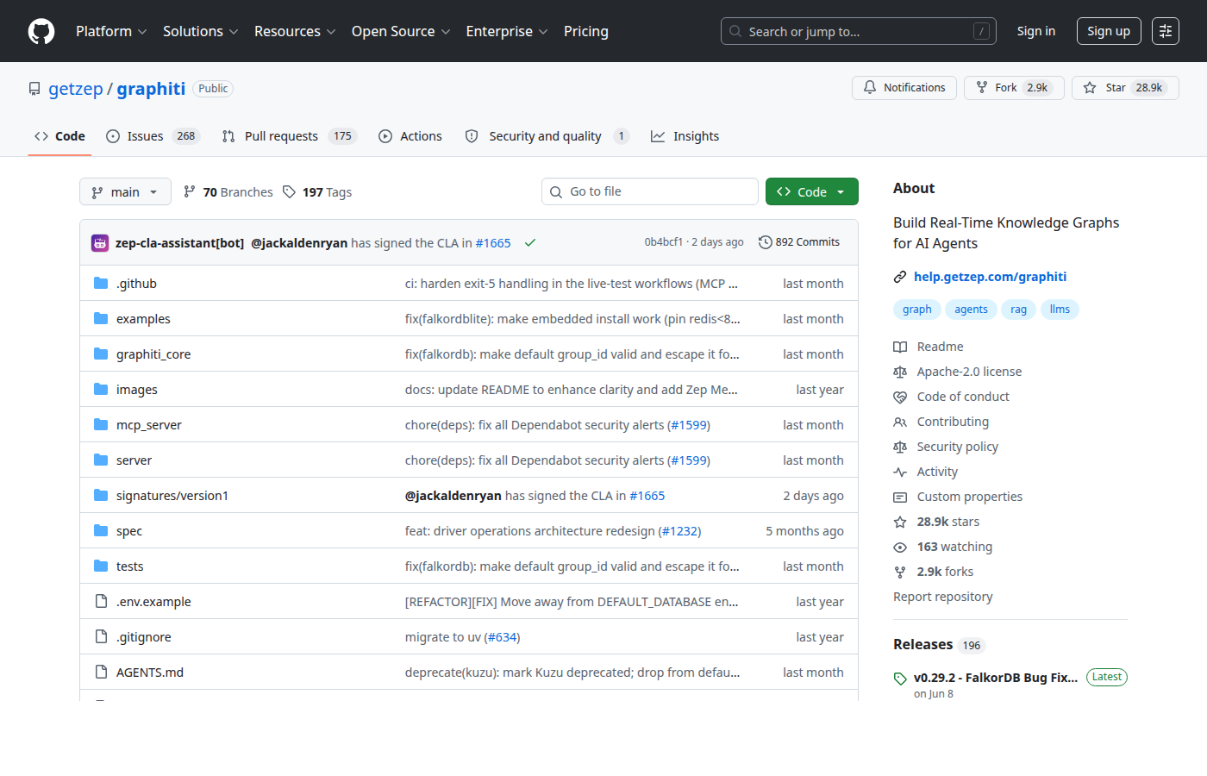This screenshot has height=776, width=1207.
Task: Click the Activity pulse icon
Action: pyautogui.click(x=900, y=472)
